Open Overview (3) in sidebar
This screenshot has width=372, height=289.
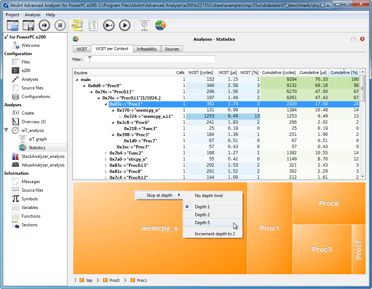34,122
